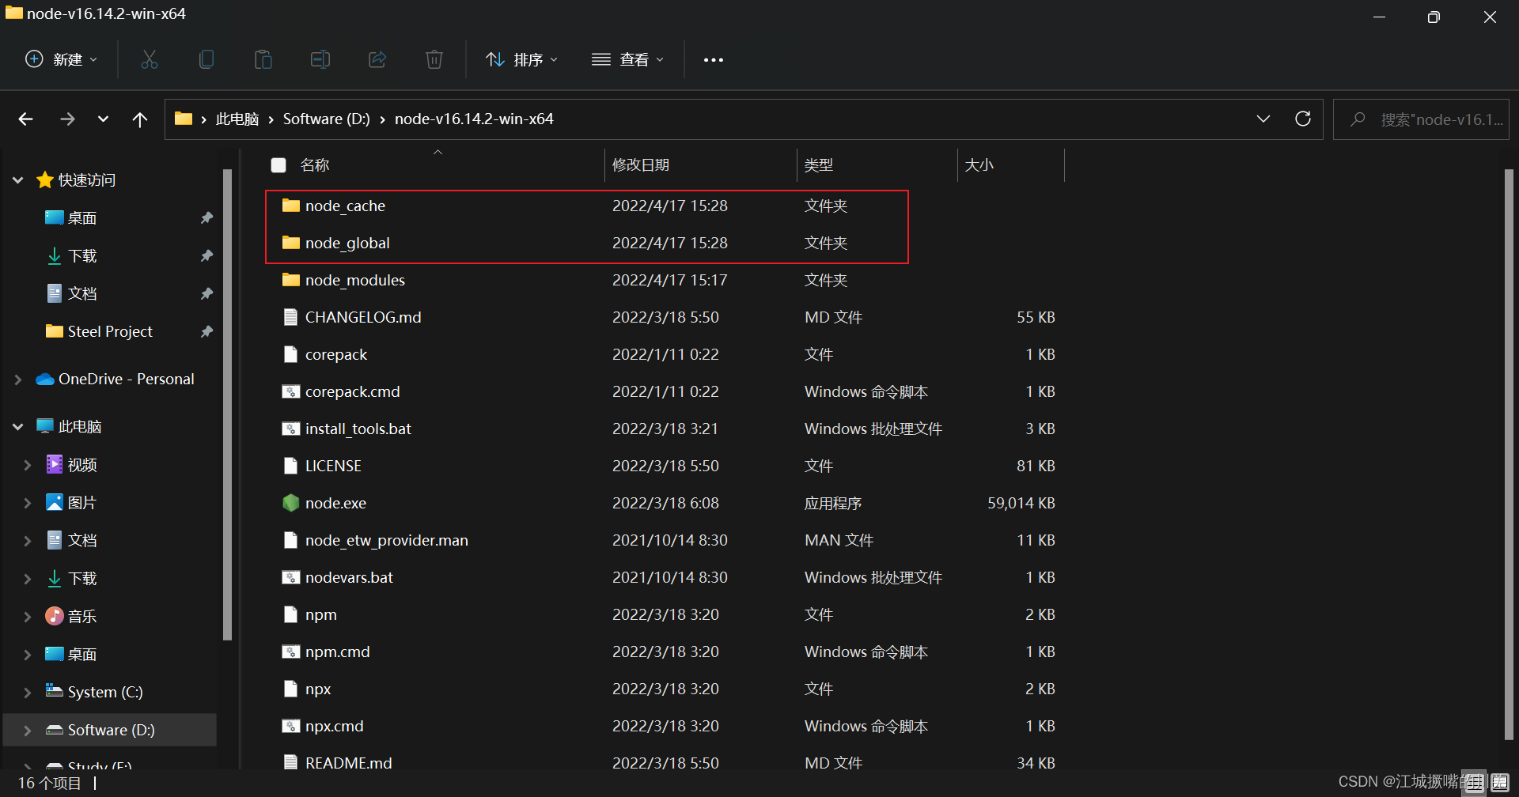The image size is (1519, 797).
Task: Click Software (D:) in the breadcrumb path
Action: coord(326,119)
